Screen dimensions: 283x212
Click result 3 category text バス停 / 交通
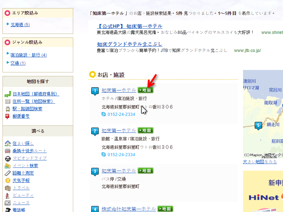pos(114,179)
